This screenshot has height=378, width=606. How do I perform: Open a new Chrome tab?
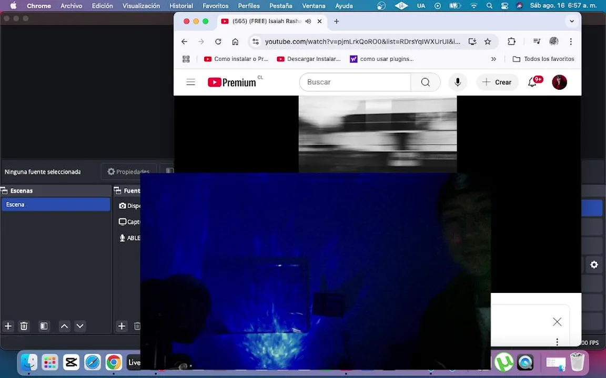(x=336, y=21)
